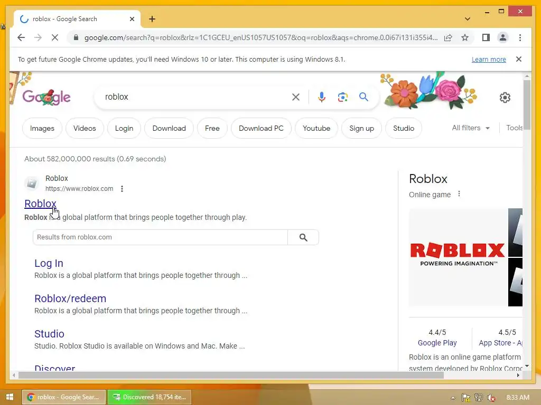Open the muted volume tray icon
541x405 pixels.
[491, 398]
